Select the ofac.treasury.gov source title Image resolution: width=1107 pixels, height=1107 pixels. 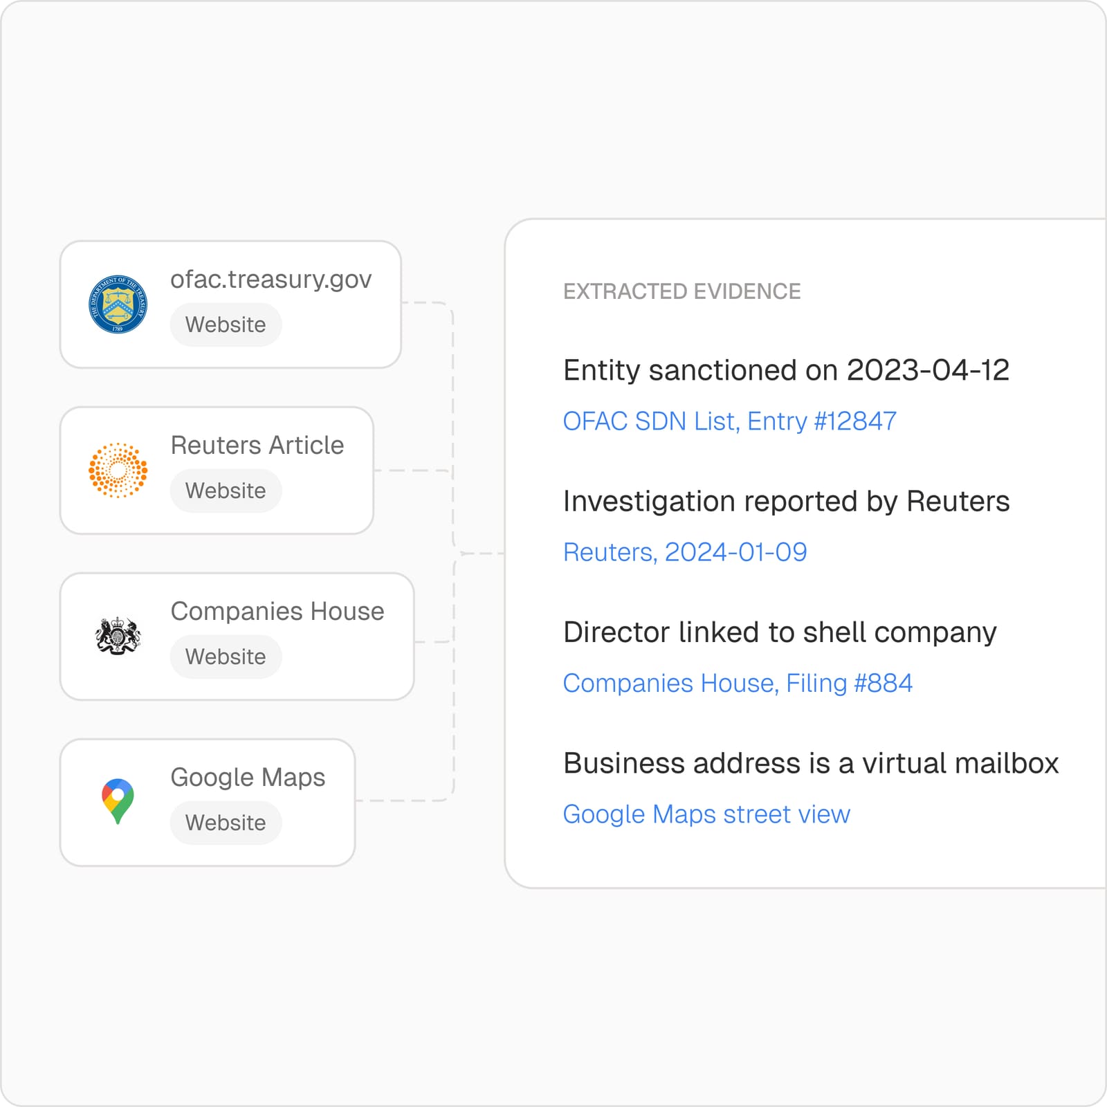tap(271, 280)
